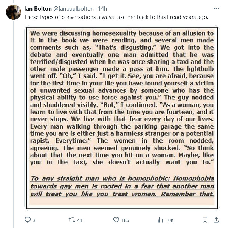Click the reply count of 3

pos(34,220)
